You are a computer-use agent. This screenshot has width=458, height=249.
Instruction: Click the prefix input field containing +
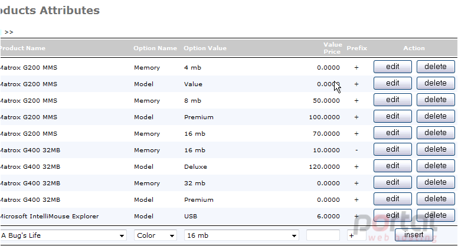tap(356, 235)
